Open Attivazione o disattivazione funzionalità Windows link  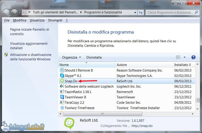point(31,57)
